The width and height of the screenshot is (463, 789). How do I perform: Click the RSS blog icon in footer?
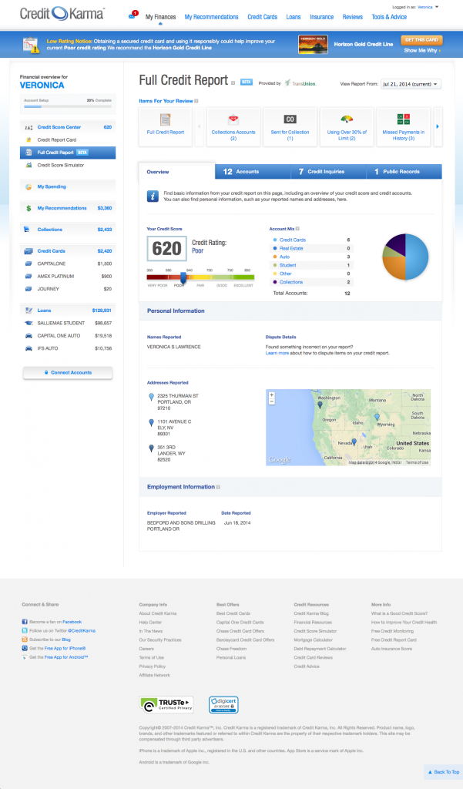(25, 640)
